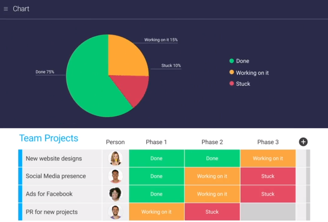
Task: Click the Phase 1 column header
Action: 156,142
